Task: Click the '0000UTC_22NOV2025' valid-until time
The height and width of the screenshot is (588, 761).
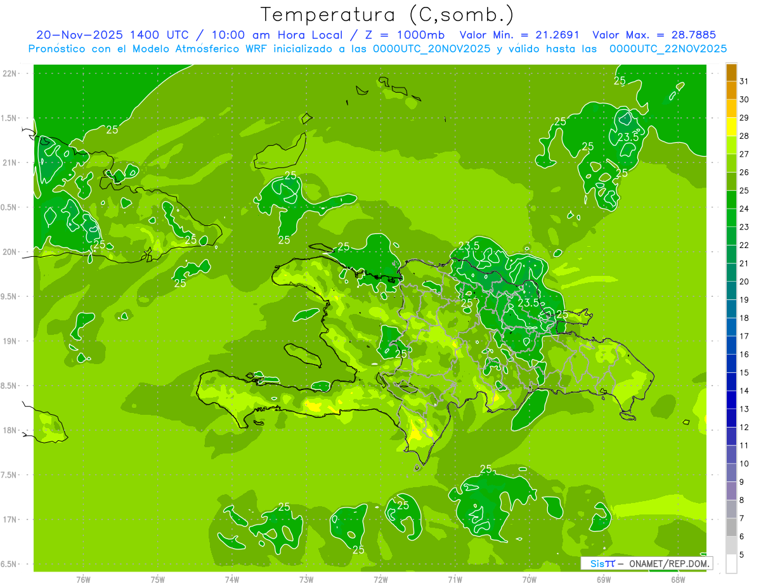Action: [668, 49]
